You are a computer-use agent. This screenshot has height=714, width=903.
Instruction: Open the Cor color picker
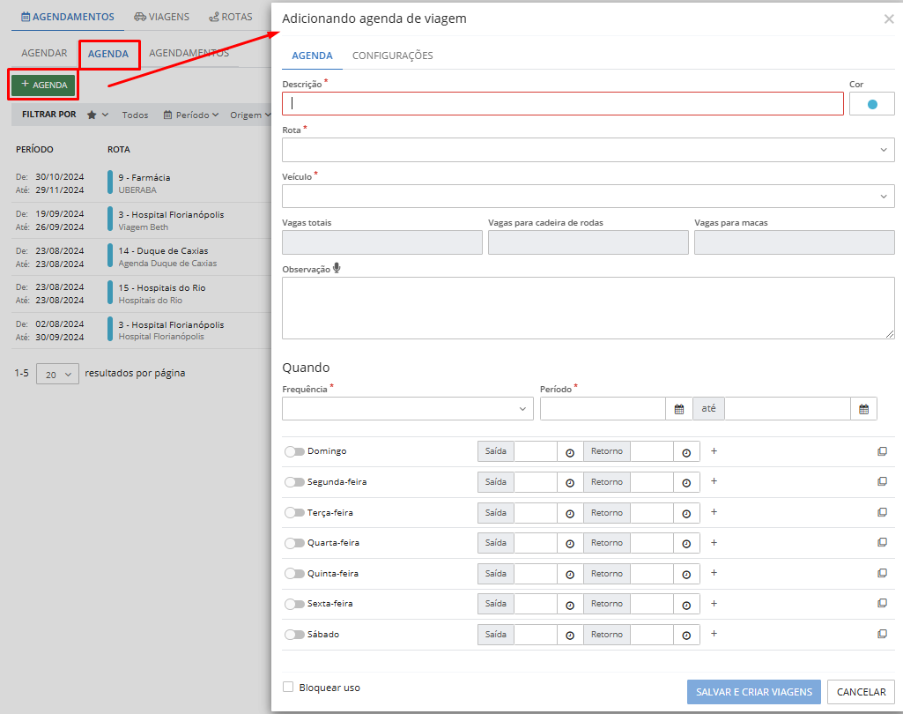(872, 104)
